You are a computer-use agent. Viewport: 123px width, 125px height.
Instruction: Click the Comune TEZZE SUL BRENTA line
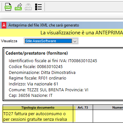tap(48, 90)
